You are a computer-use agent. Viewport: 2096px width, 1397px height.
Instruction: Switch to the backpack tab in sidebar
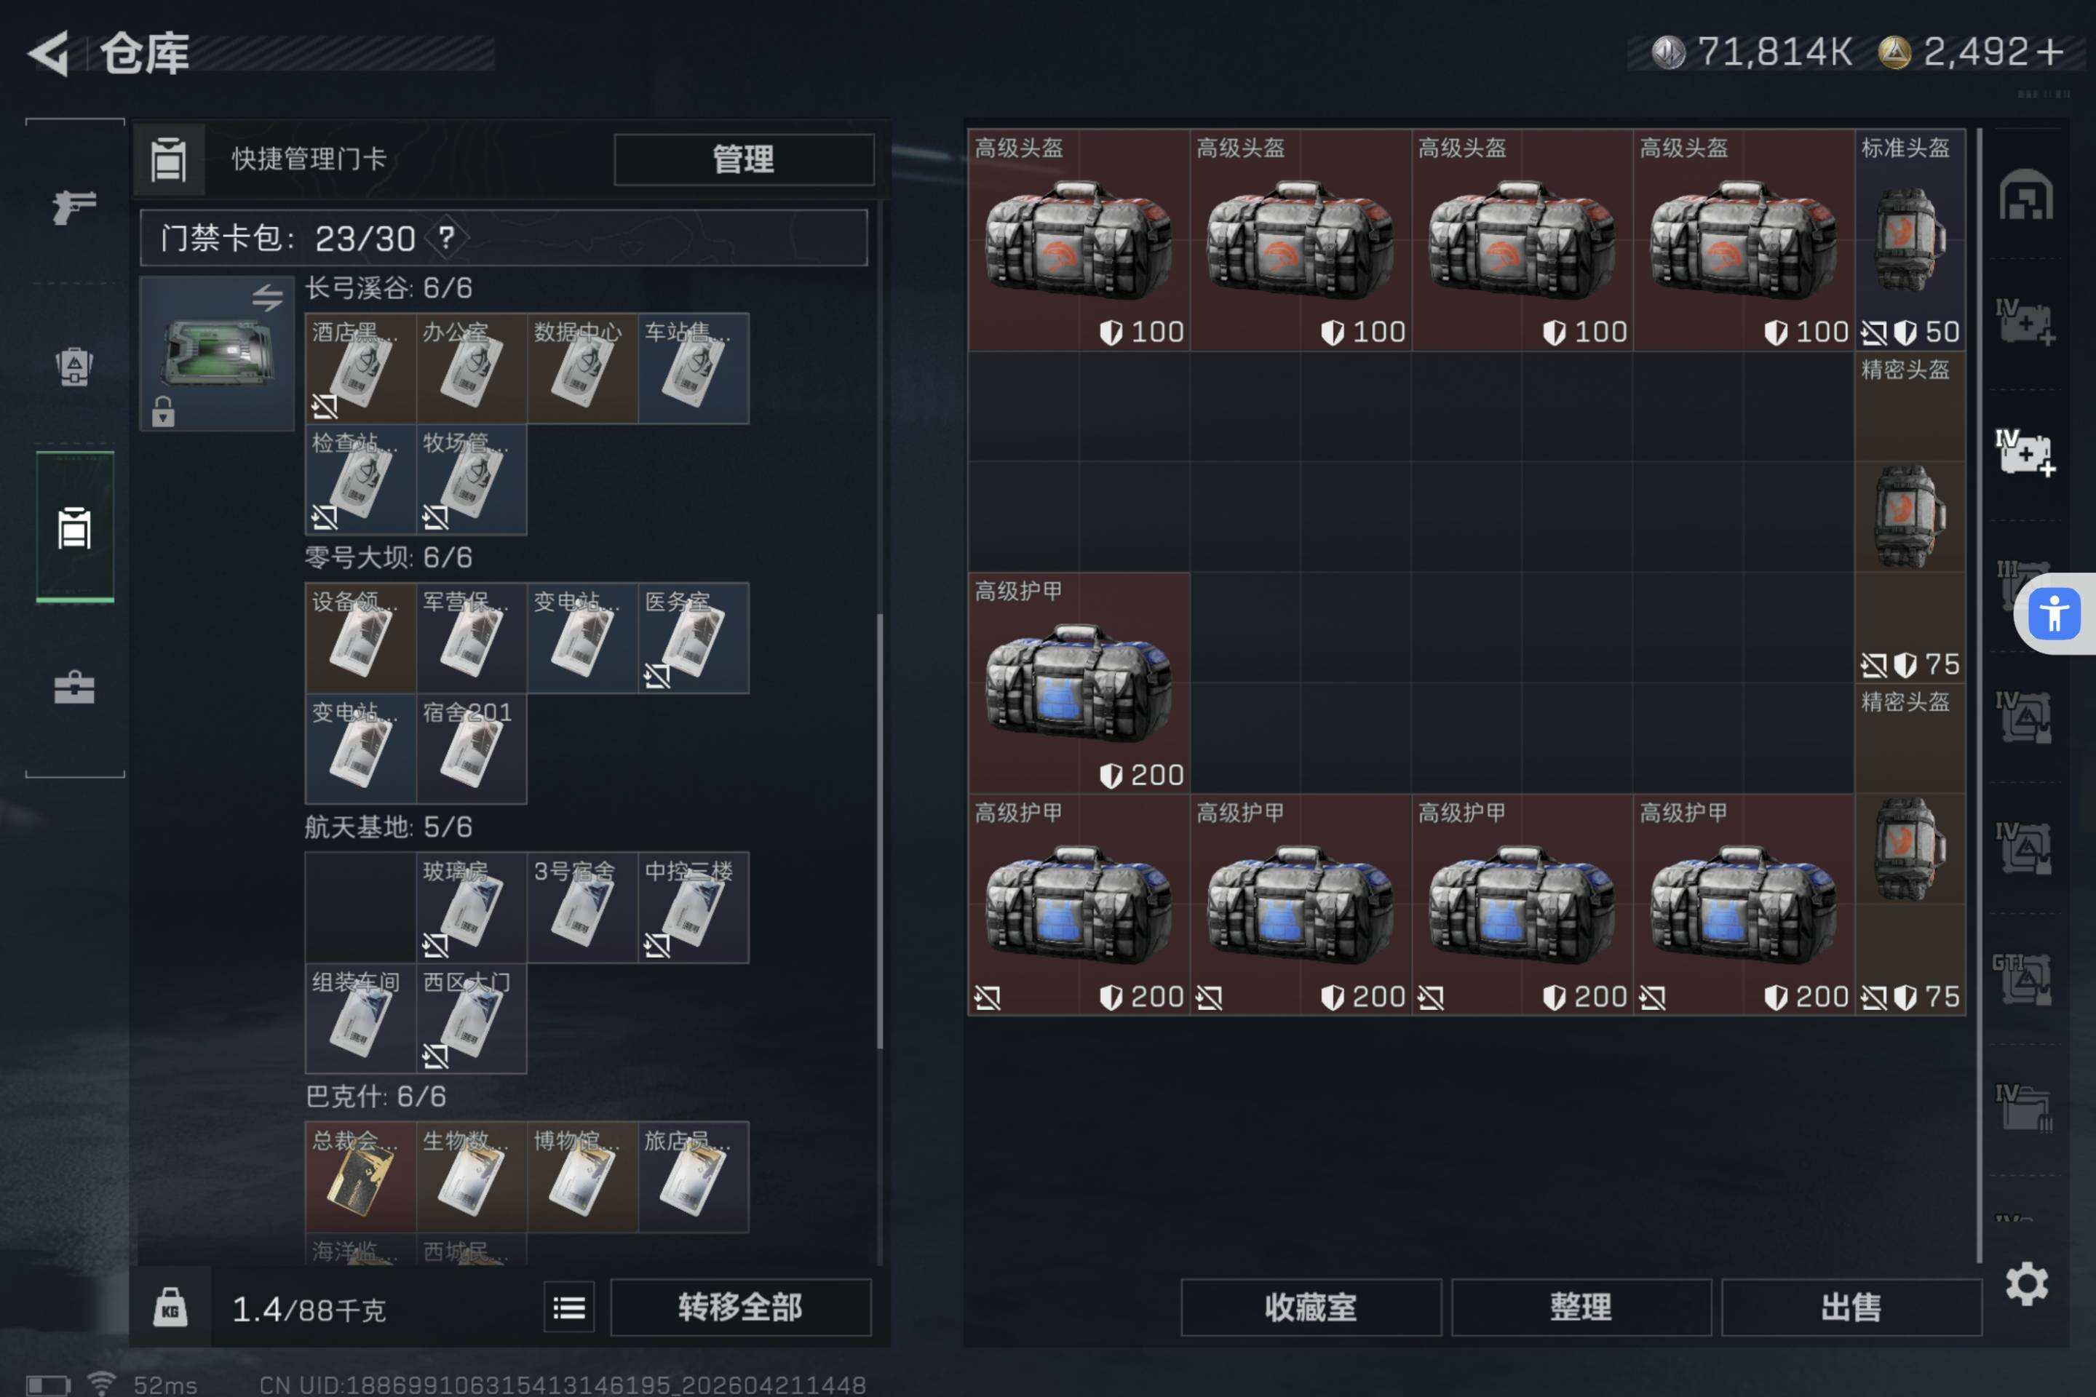click(x=74, y=365)
